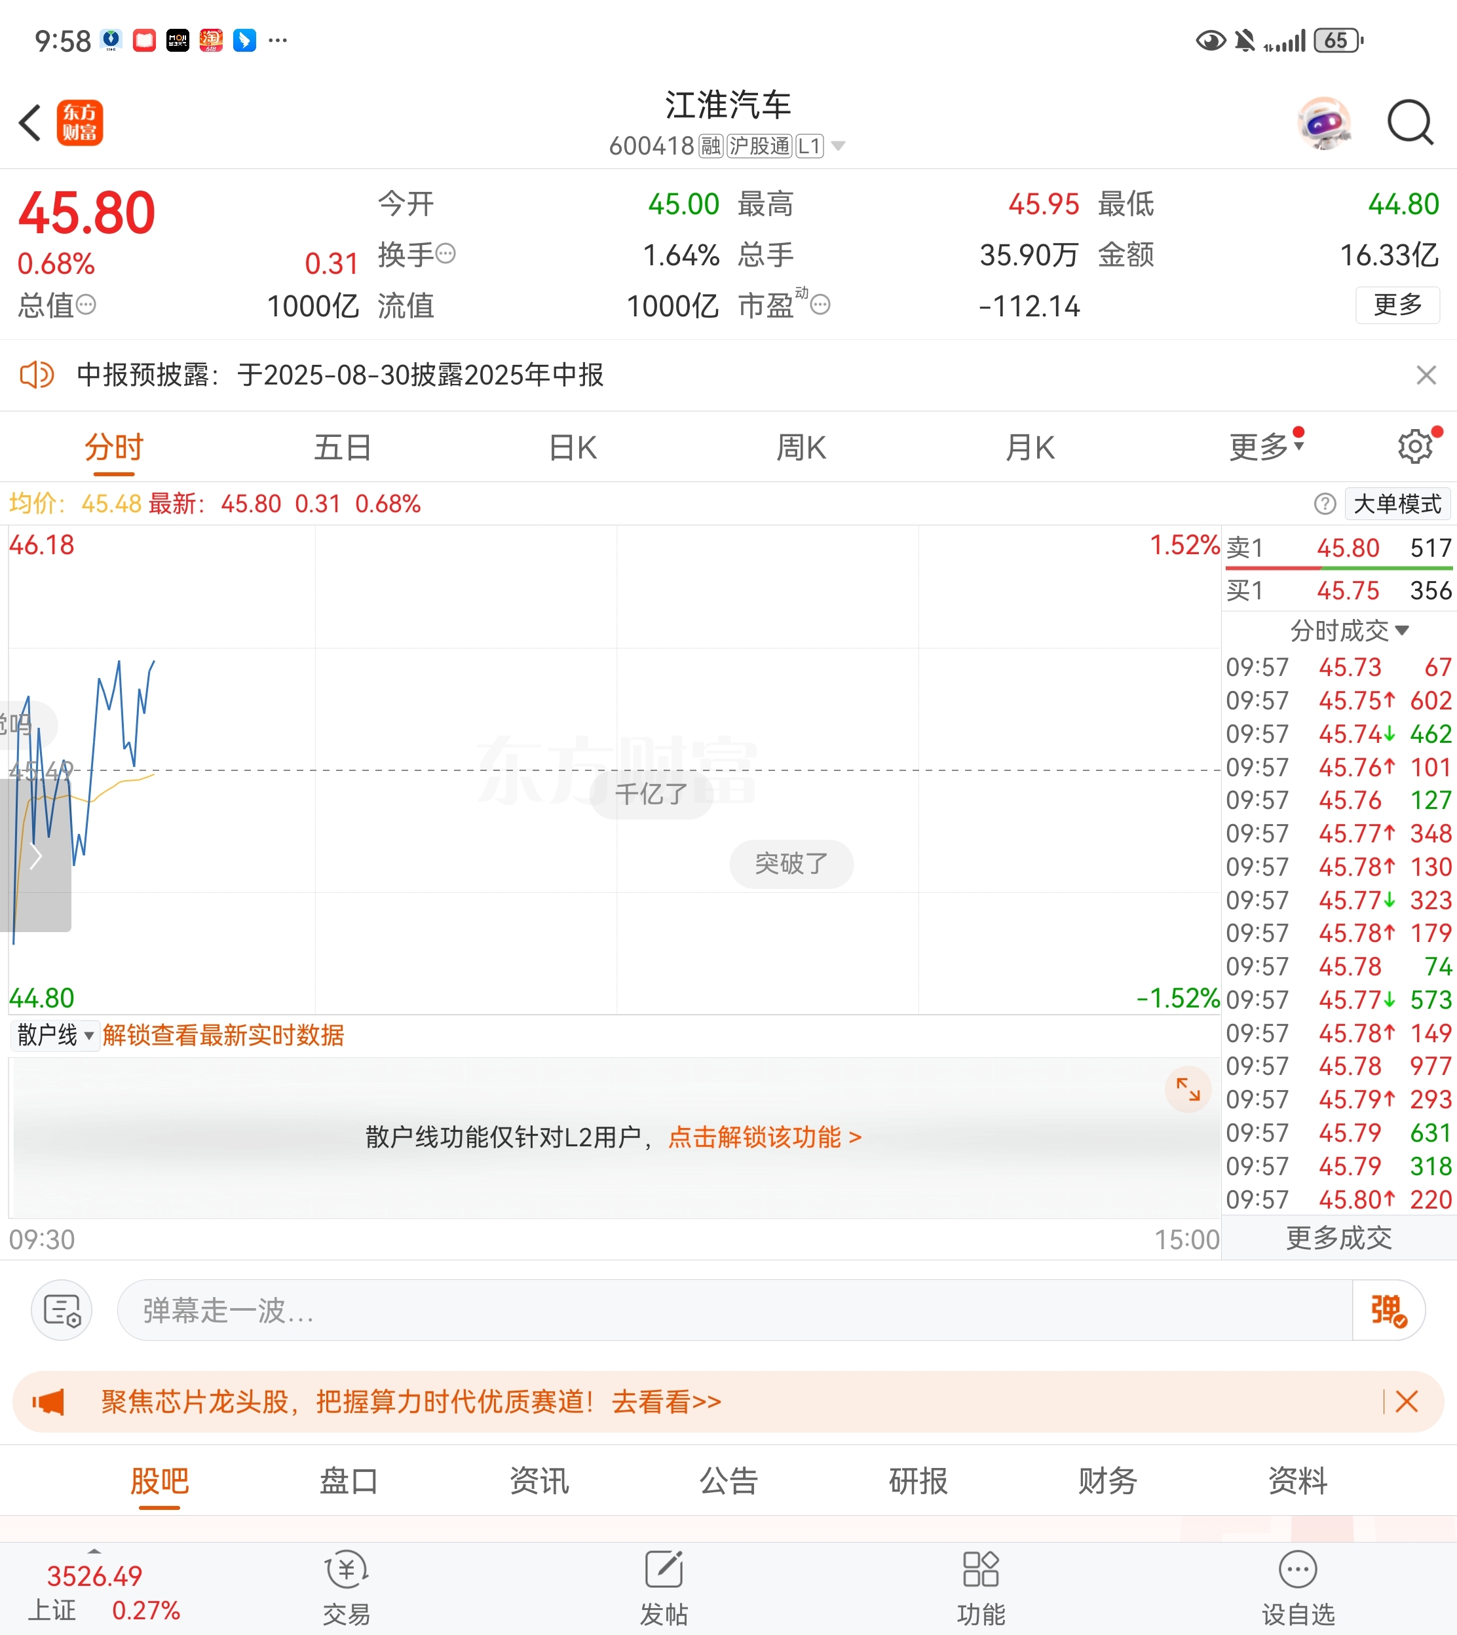Tap the 买1 45.75 order row

pyautogui.click(x=1338, y=591)
